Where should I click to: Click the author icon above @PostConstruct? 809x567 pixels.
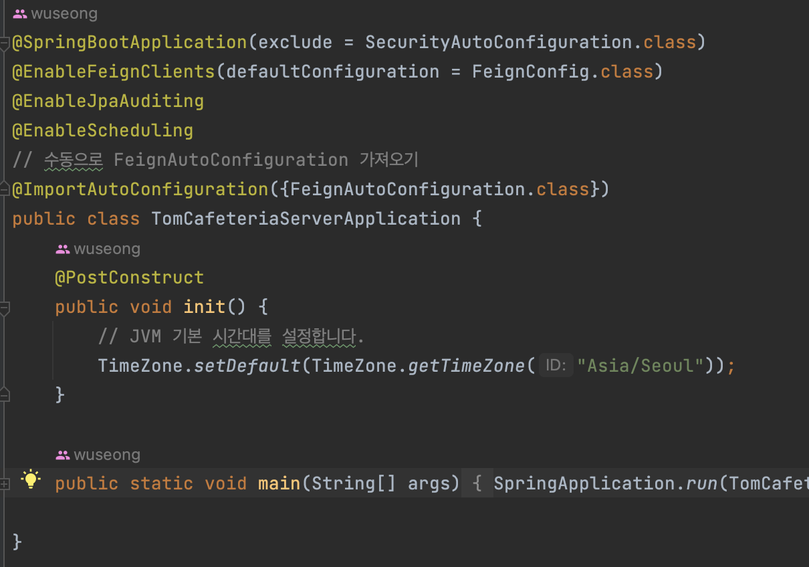click(63, 249)
